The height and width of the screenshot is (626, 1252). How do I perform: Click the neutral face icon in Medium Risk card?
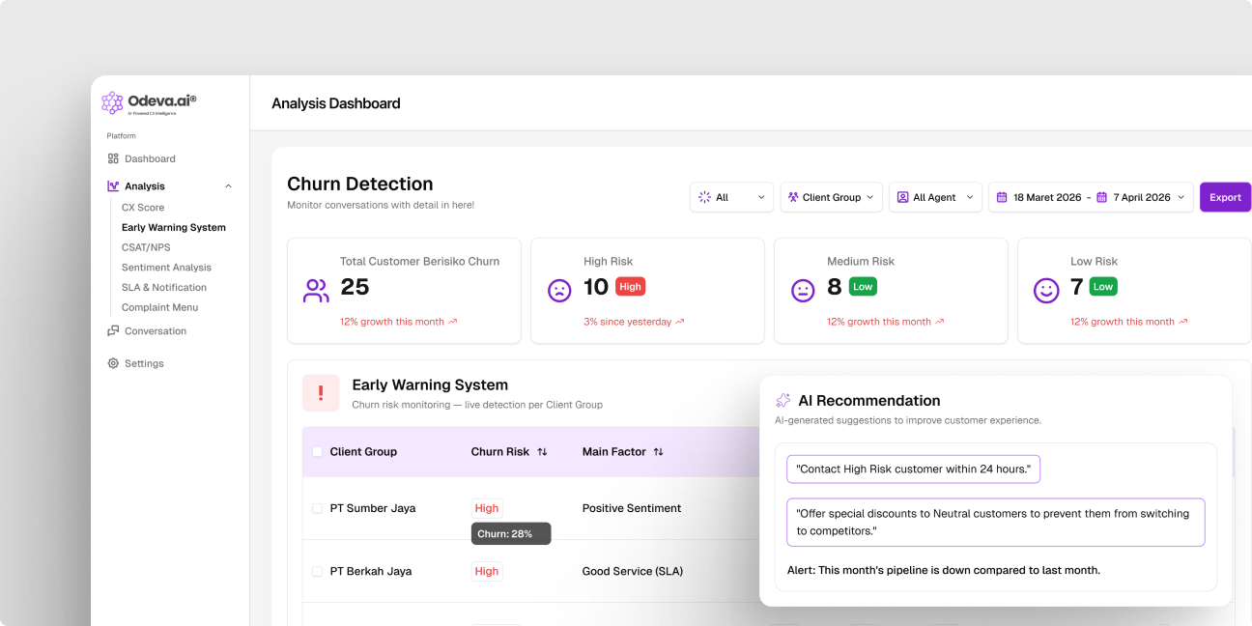click(803, 291)
